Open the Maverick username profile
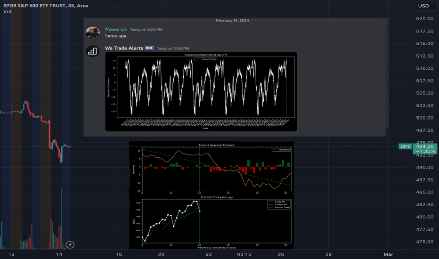The width and height of the screenshot is (439, 259). (x=116, y=29)
